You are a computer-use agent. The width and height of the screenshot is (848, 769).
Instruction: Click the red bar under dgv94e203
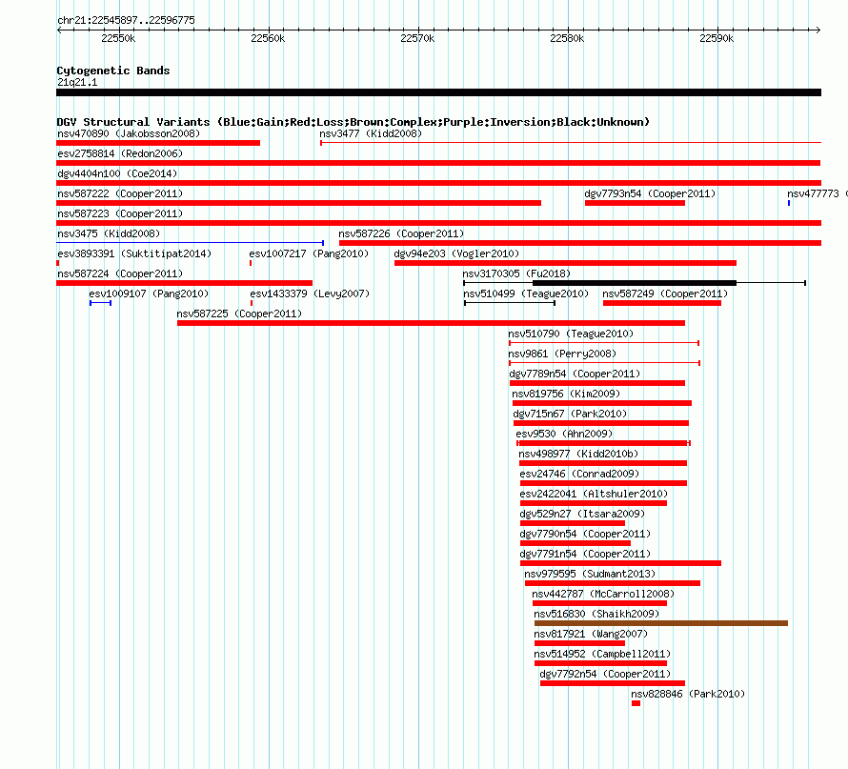coord(565,263)
